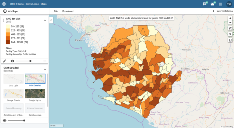Screen dimensions: 234x128
Task: Toggle visibility of ANC 1st visit layer
Action: 12,61
